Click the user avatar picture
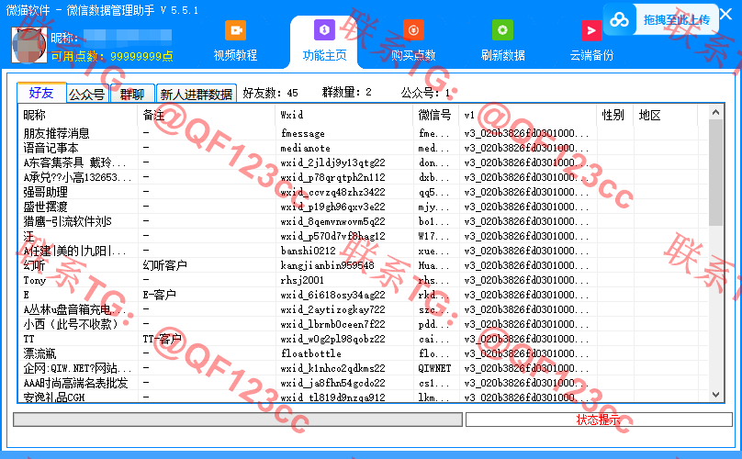The image size is (742, 459). [x=28, y=45]
